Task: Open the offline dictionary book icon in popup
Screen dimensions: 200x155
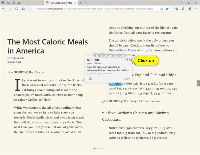Action: click(x=91, y=79)
